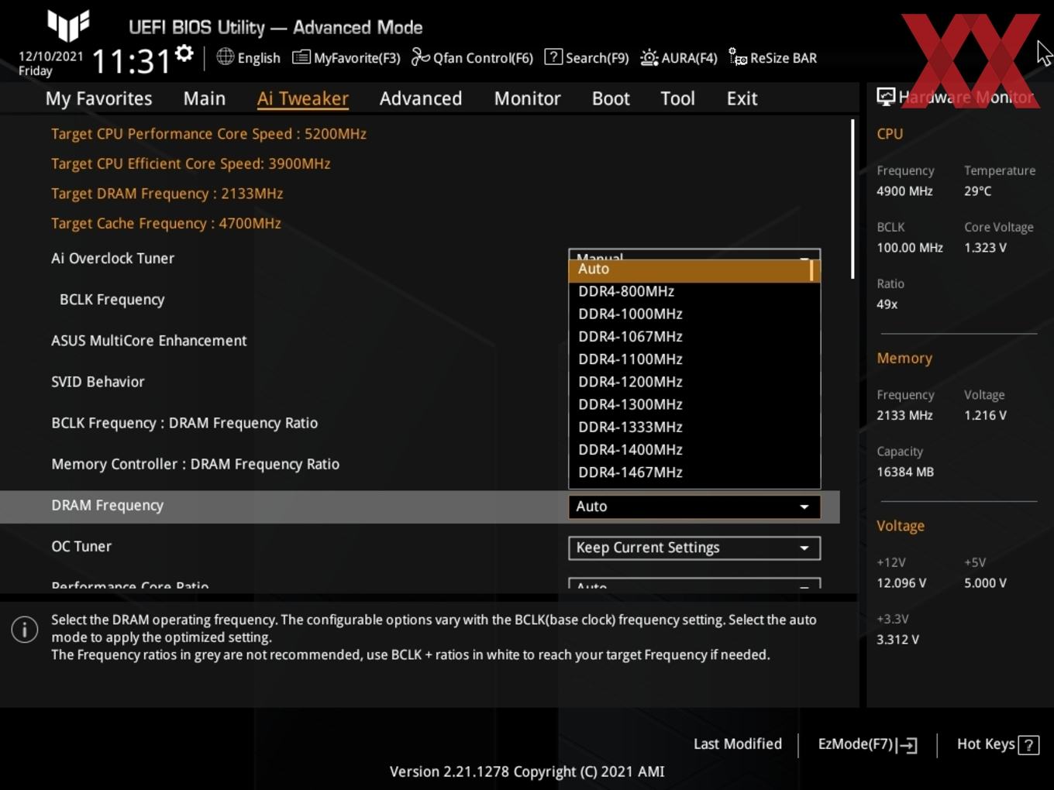The height and width of the screenshot is (790, 1054).
Task: Open MyFavorite(F3) list icon
Action: pos(301,57)
